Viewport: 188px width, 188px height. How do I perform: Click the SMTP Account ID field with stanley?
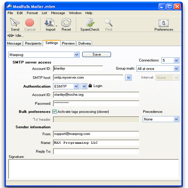point(78,69)
